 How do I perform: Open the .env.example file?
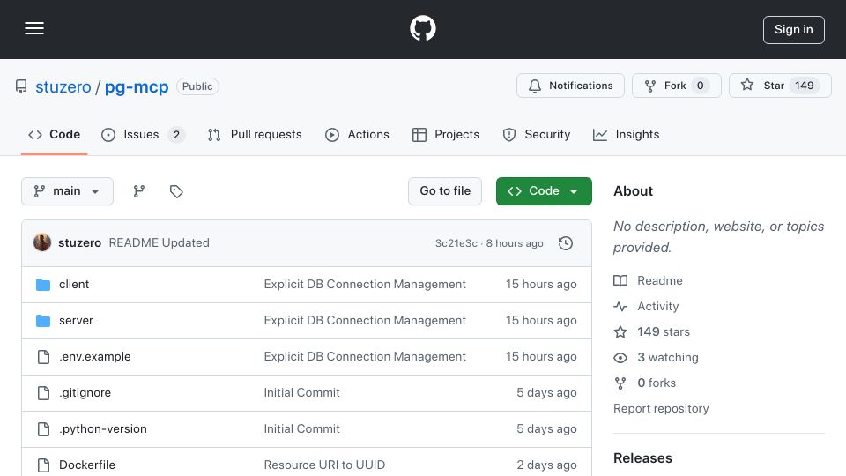pos(95,357)
